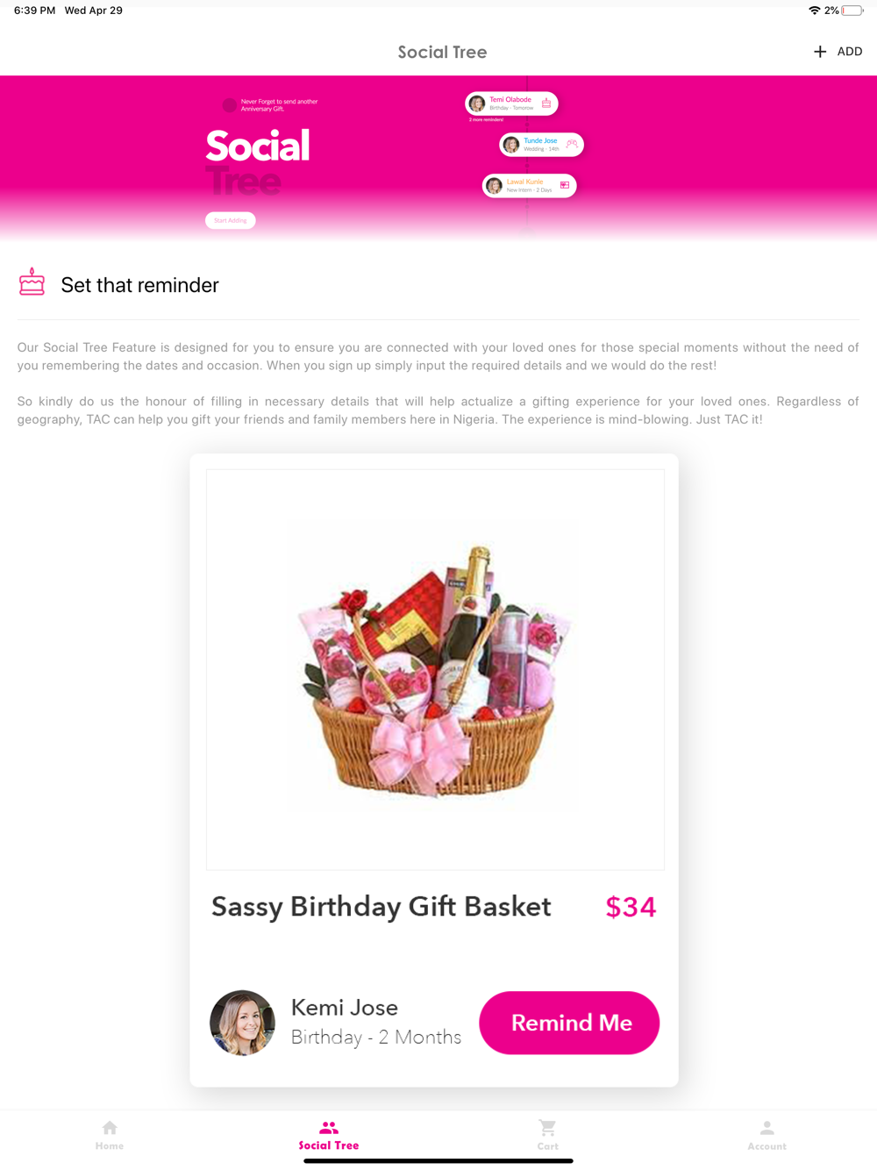The image size is (877, 1170).
Task: Open the Lawal Kunle reminder chip
Action: pyautogui.click(x=530, y=186)
